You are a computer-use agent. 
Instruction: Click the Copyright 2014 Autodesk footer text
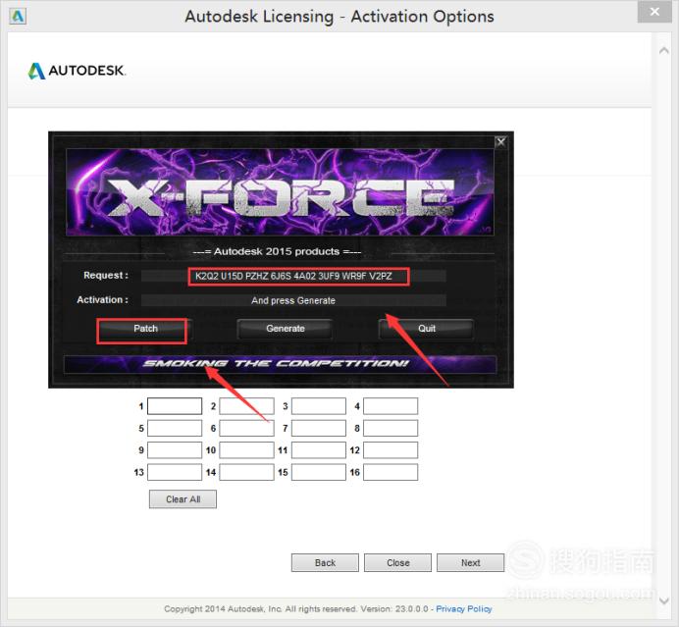(295, 609)
